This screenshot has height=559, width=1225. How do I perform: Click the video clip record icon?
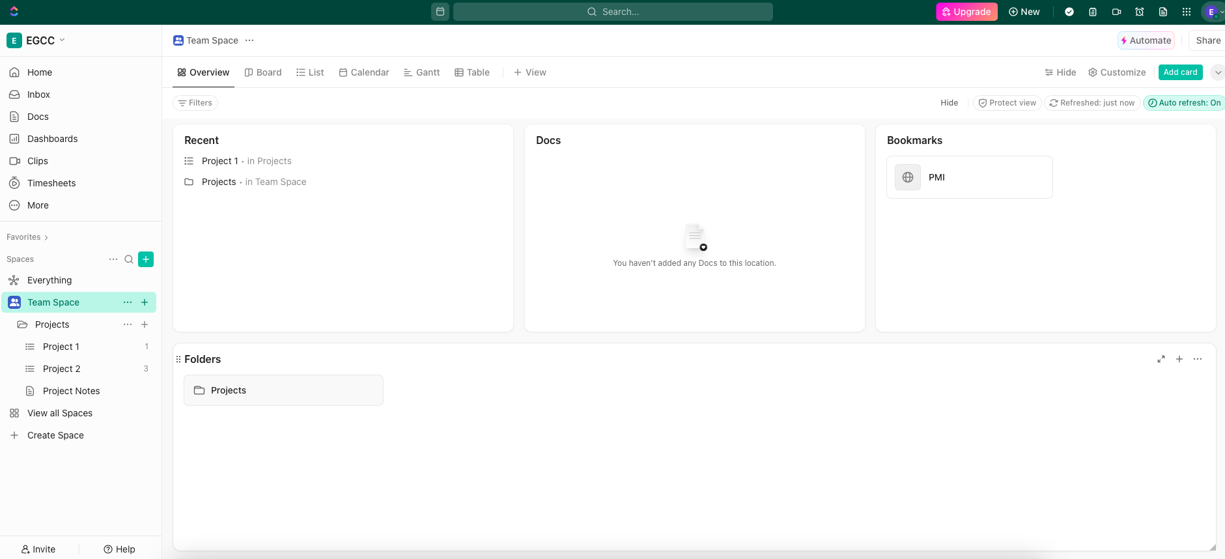(x=1116, y=12)
